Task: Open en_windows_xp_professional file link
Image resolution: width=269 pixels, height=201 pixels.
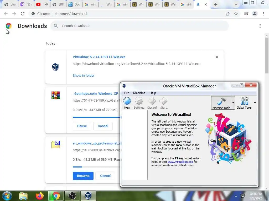Action: click(96, 143)
